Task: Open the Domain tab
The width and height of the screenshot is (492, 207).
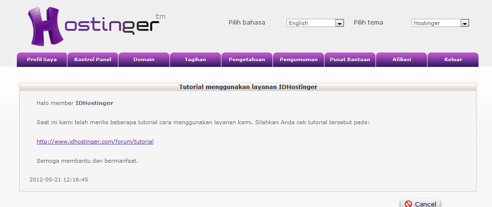Action: click(x=144, y=60)
